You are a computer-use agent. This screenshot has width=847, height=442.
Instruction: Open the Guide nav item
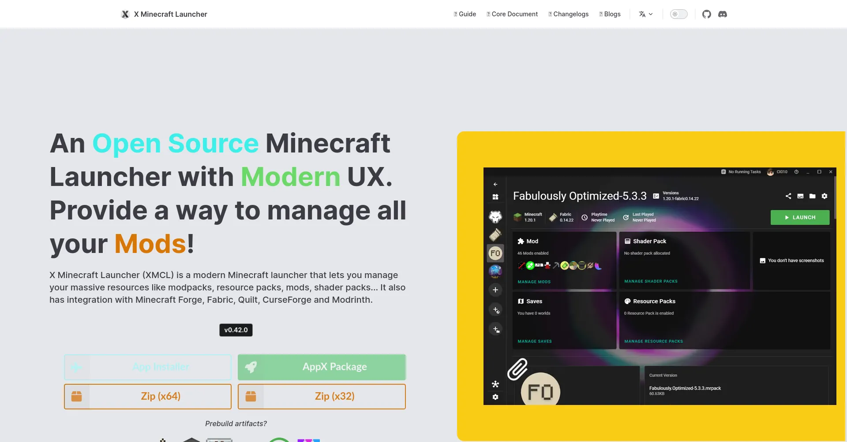pyautogui.click(x=465, y=14)
